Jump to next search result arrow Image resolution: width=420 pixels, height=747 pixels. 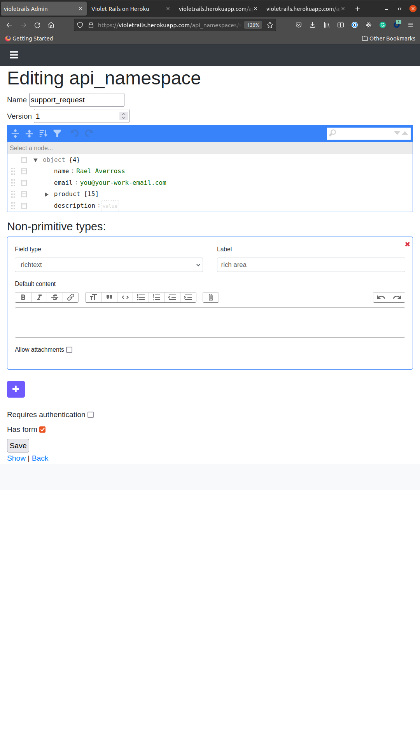coord(397,133)
